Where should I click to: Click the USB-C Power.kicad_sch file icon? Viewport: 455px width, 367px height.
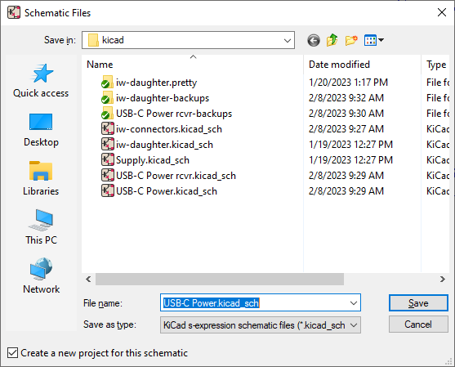[x=107, y=190]
